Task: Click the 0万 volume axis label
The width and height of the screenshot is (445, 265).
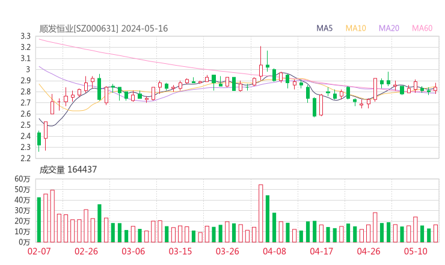Action: [x=25, y=242]
